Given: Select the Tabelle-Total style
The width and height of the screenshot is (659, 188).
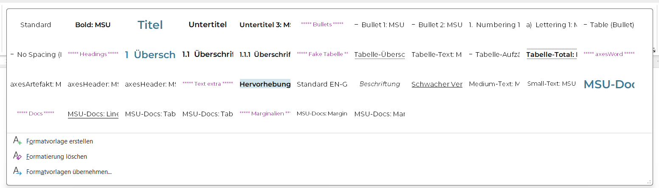Looking at the screenshot, I should pos(552,54).
